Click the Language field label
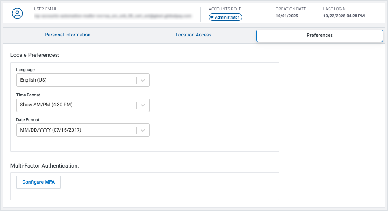The height and width of the screenshot is (211, 388). coord(26,69)
